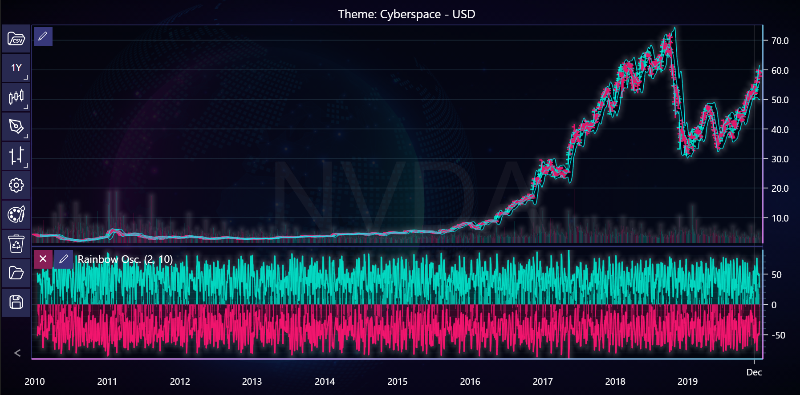Click the 2014 label on time axis

click(x=325, y=382)
